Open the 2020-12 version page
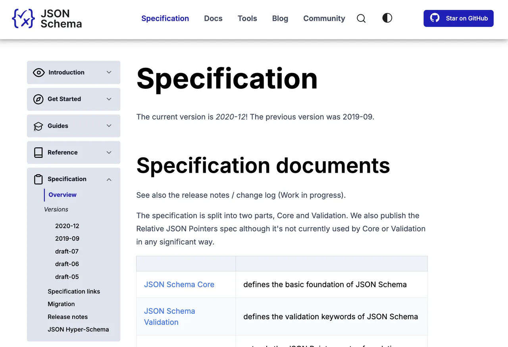Screen dimensions: 508x347 67,226
